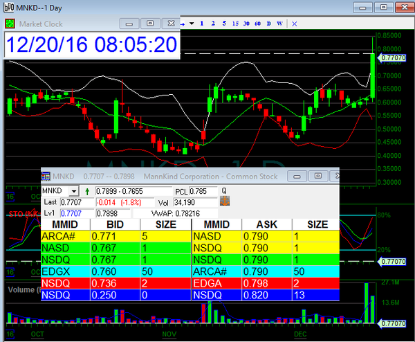Click the blue X icon in chart toolbar
Image resolution: width=415 pixels, height=342 pixels.
click(295, 24)
